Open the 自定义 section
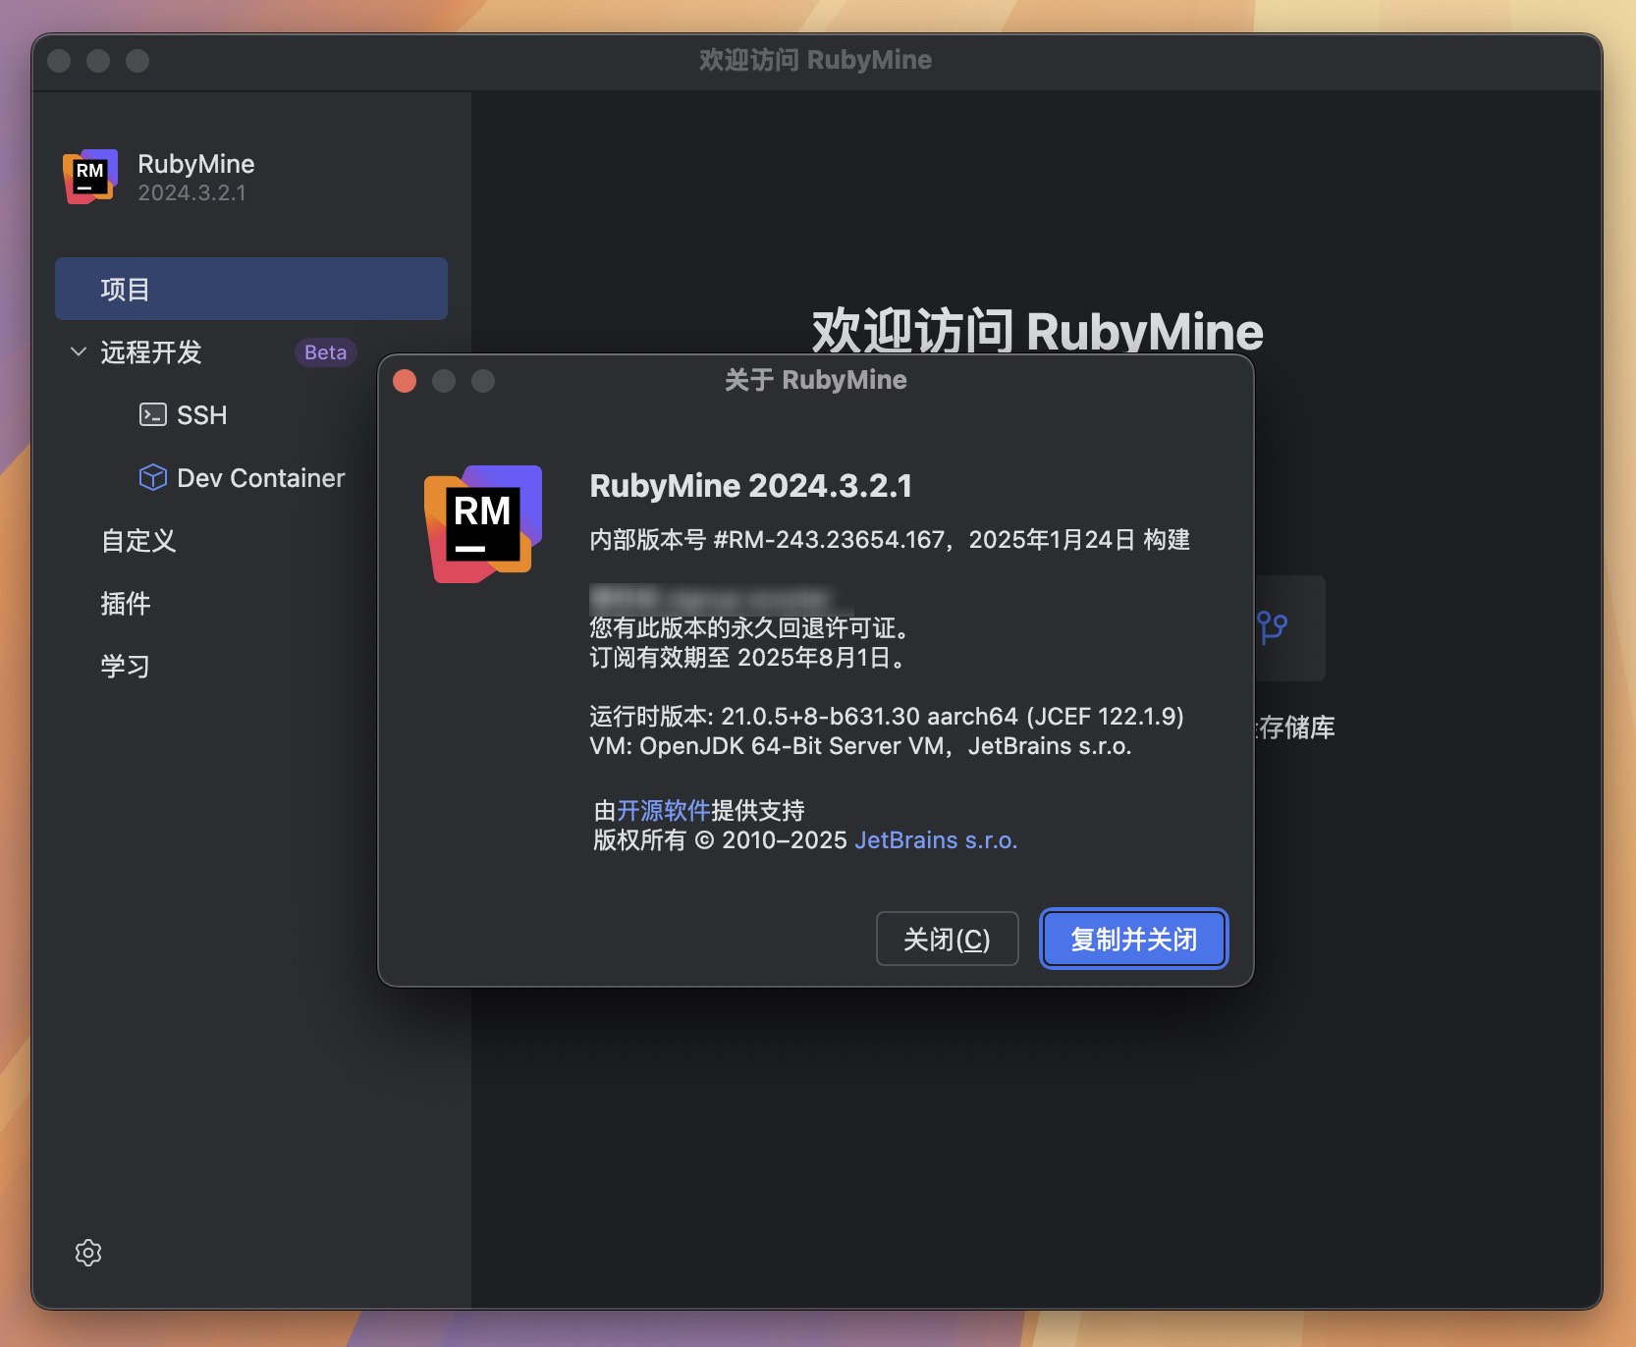Image resolution: width=1636 pixels, height=1347 pixels. point(138,540)
